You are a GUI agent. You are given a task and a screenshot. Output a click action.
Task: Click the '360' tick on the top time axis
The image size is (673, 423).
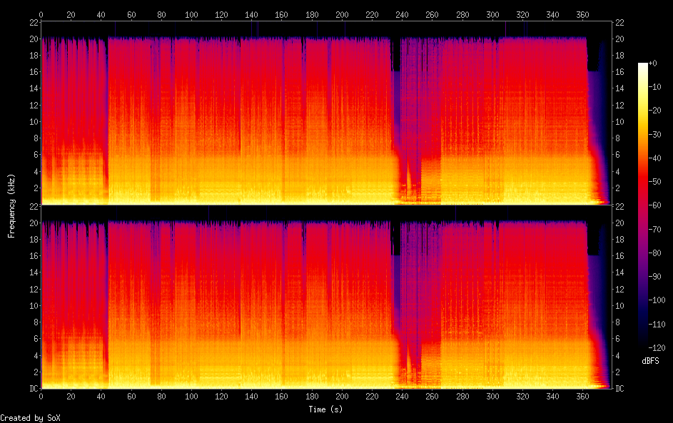(582, 14)
